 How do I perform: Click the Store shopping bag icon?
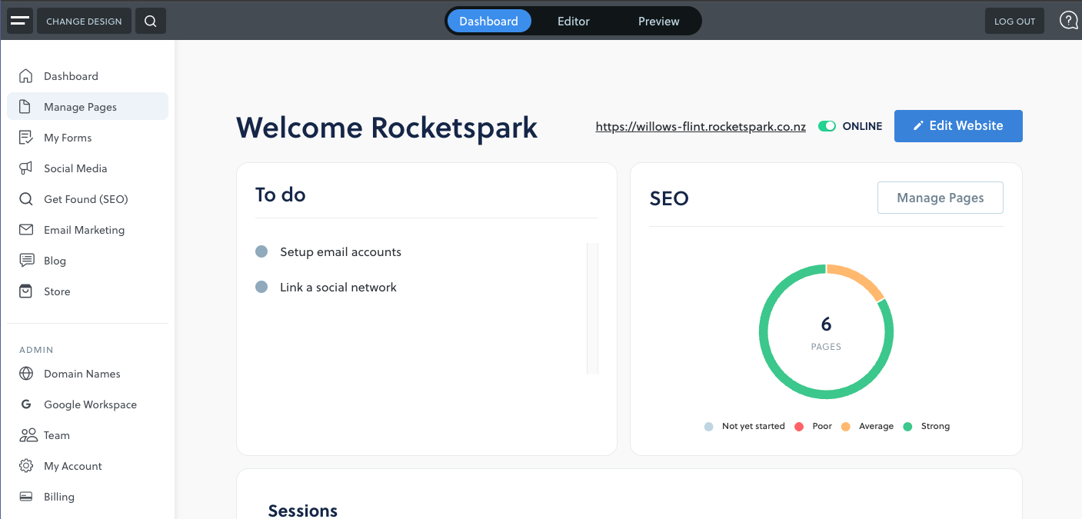coord(26,291)
